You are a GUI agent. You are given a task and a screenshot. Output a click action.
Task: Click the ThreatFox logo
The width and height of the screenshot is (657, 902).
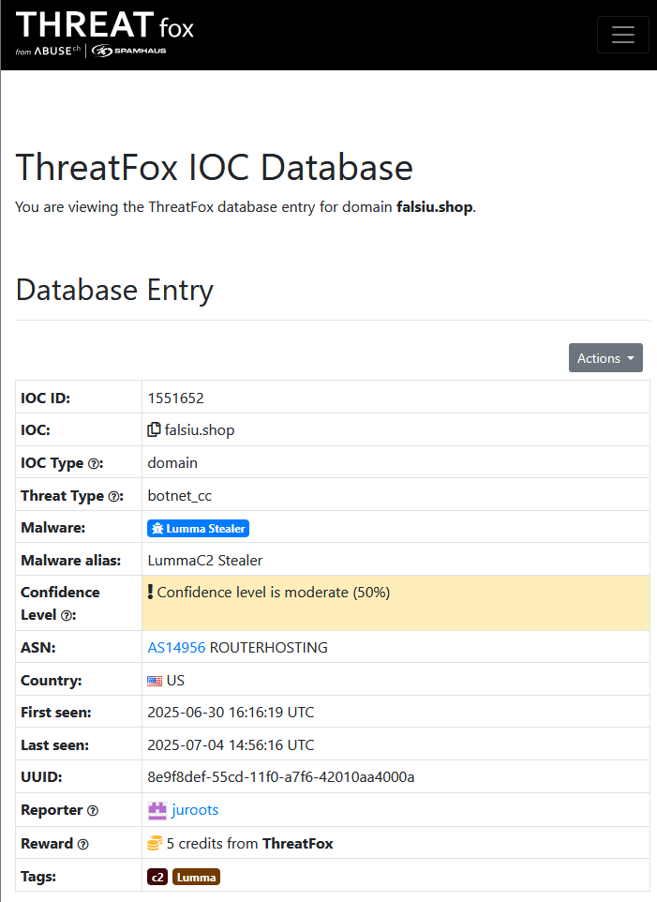[x=105, y=25]
